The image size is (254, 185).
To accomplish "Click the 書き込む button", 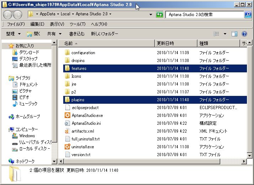I will 77,34.
